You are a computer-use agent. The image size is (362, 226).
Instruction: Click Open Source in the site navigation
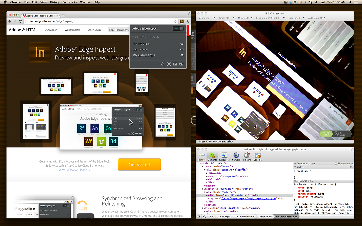[x=95, y=30]
